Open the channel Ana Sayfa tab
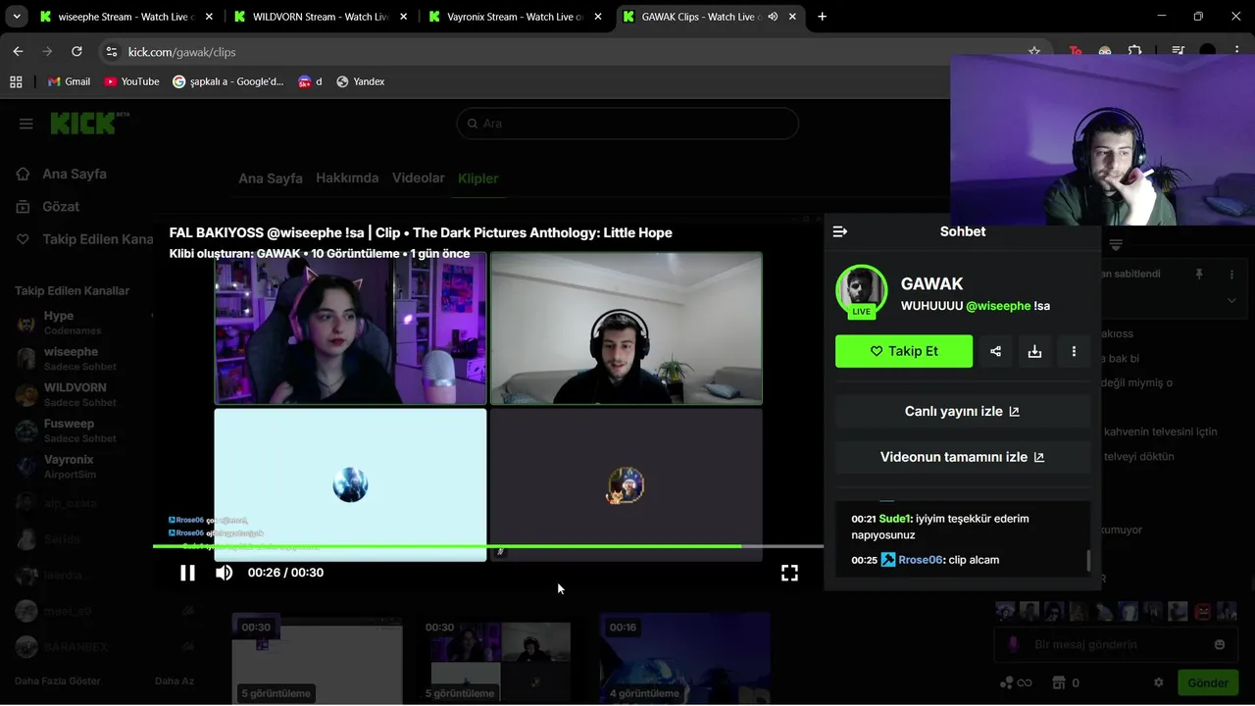Screen dimensions: 1255x706 pos(271,178)
